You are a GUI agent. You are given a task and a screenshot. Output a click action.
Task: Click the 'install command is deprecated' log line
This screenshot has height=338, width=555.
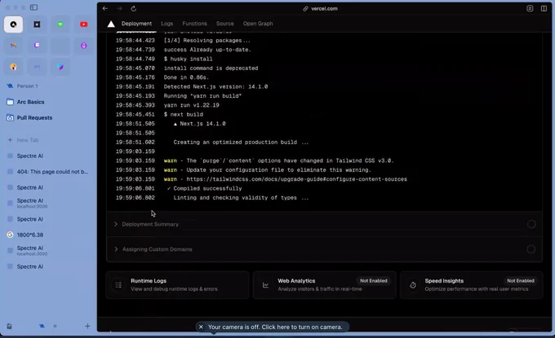[211, 68]
